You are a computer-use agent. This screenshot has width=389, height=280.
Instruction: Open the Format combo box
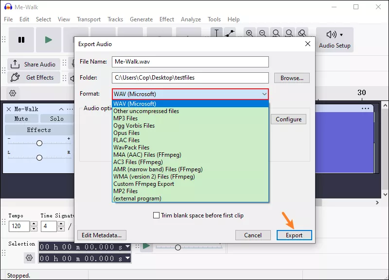190,94
